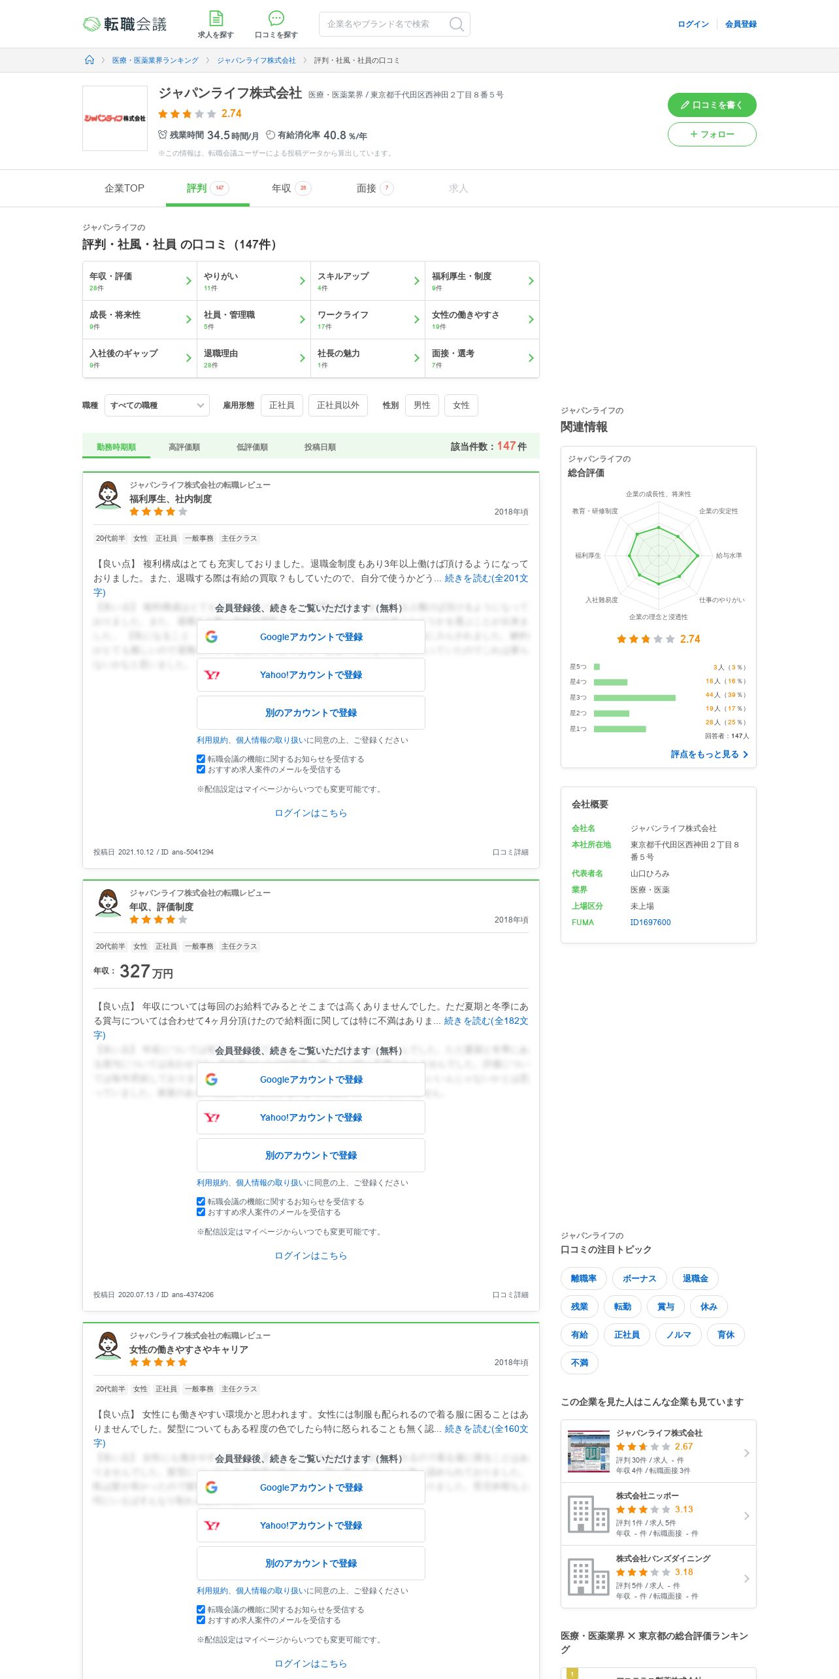Click 星4つ rating distribution bar
Viewport: 839px width, 1679px height.
coord(610,682)
